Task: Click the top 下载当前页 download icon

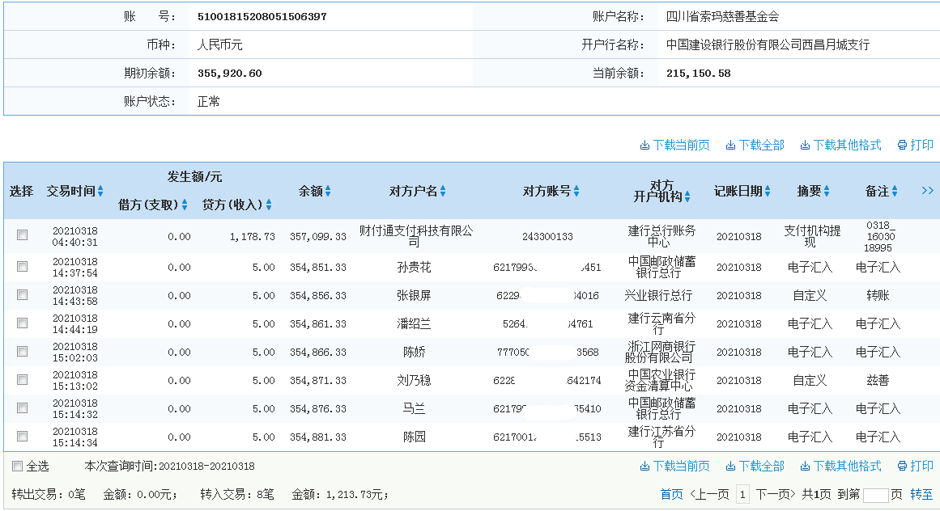Action: [x=644, y=145]
